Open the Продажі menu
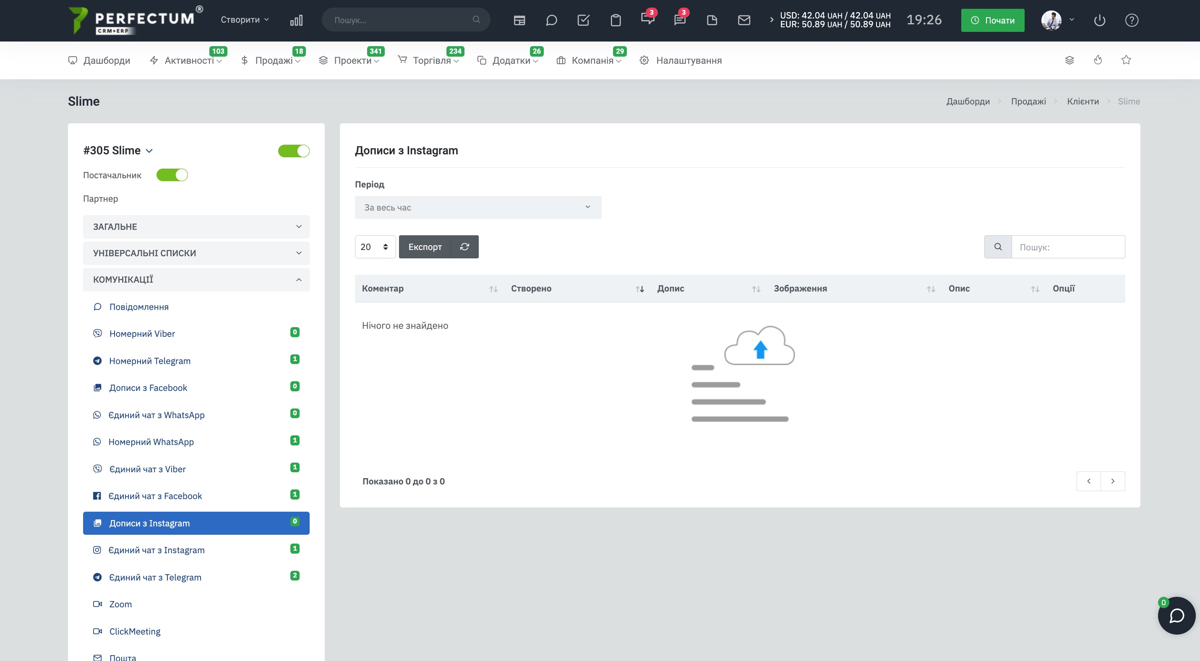Viewport: 1200px width, 661px height. [x=271, y=60]
